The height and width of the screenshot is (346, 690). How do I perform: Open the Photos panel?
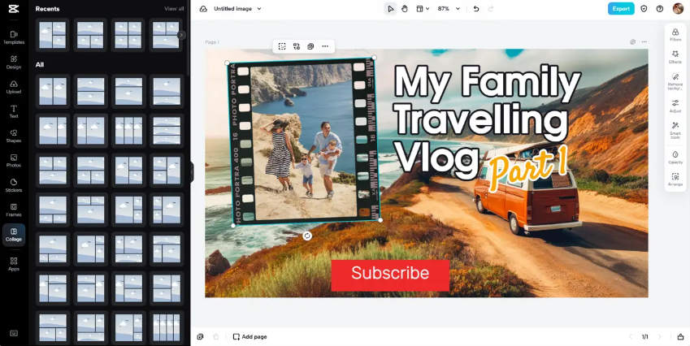pos(14,161)
